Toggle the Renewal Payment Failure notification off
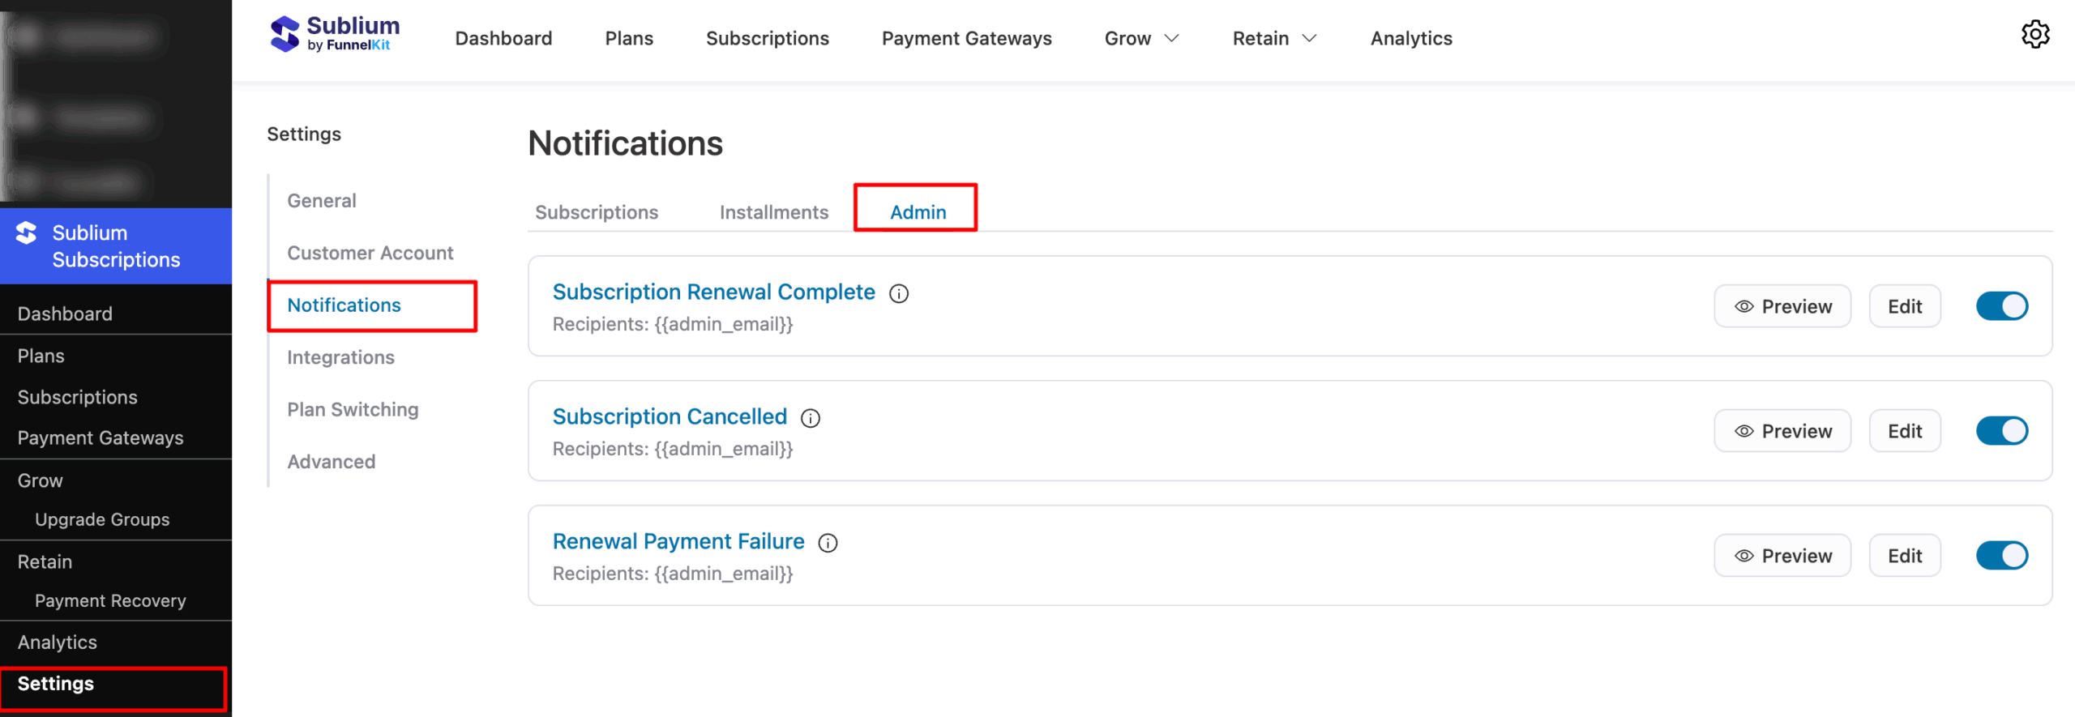This screenshot has height=717, width=2075. pos(2002,555)
